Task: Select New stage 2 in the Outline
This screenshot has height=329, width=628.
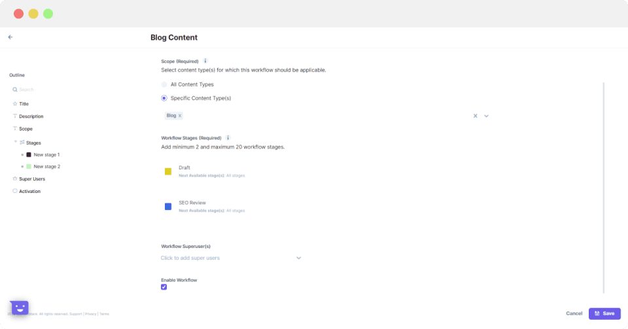Action: click(x=46, y=167)
